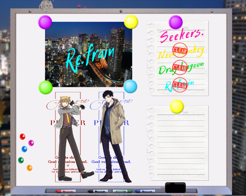Click the sleeping cat atop the whiteboard

click(x=46, y=6)
